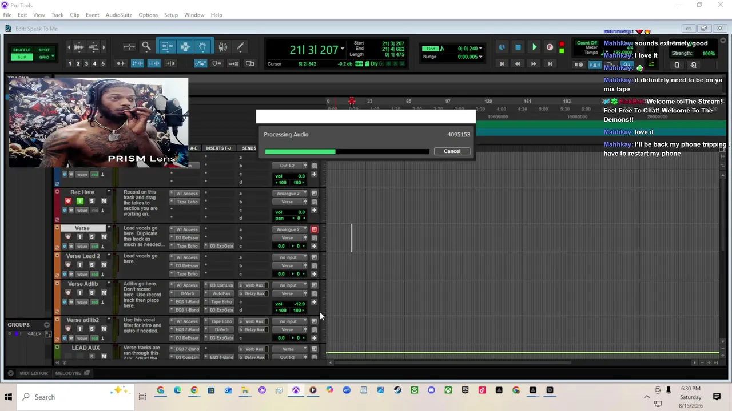Click Go to End transport button
The image size is (732, 411).
tap(550, 64)
